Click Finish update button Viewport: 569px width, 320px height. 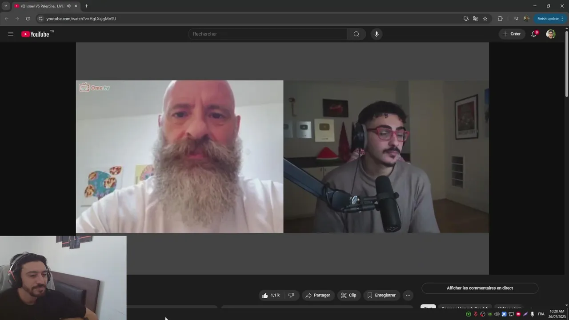point(548,19)
